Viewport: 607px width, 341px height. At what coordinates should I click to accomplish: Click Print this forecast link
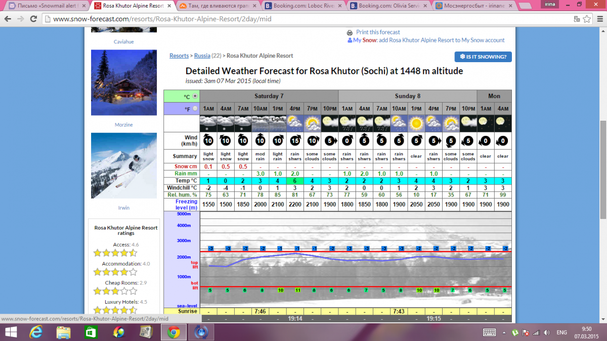tap(378, 32)
